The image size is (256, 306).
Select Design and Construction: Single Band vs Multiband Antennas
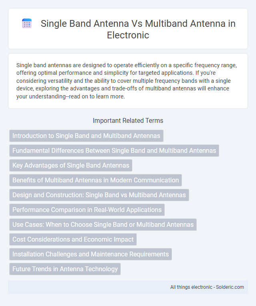[x=99, y=195]
